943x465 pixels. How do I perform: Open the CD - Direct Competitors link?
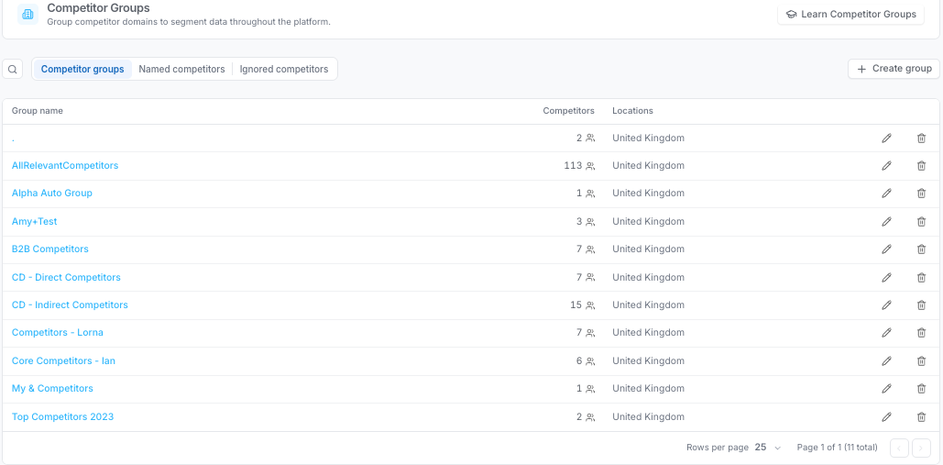coord(66,277)
